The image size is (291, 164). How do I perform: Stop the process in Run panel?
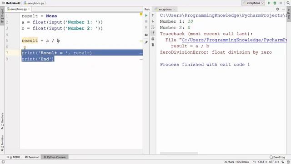pyautogui.click(x=146, y=21)
